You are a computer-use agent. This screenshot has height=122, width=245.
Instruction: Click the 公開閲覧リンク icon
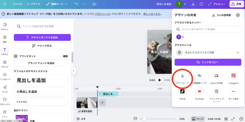pyautogui.click(x=199, y=76)
